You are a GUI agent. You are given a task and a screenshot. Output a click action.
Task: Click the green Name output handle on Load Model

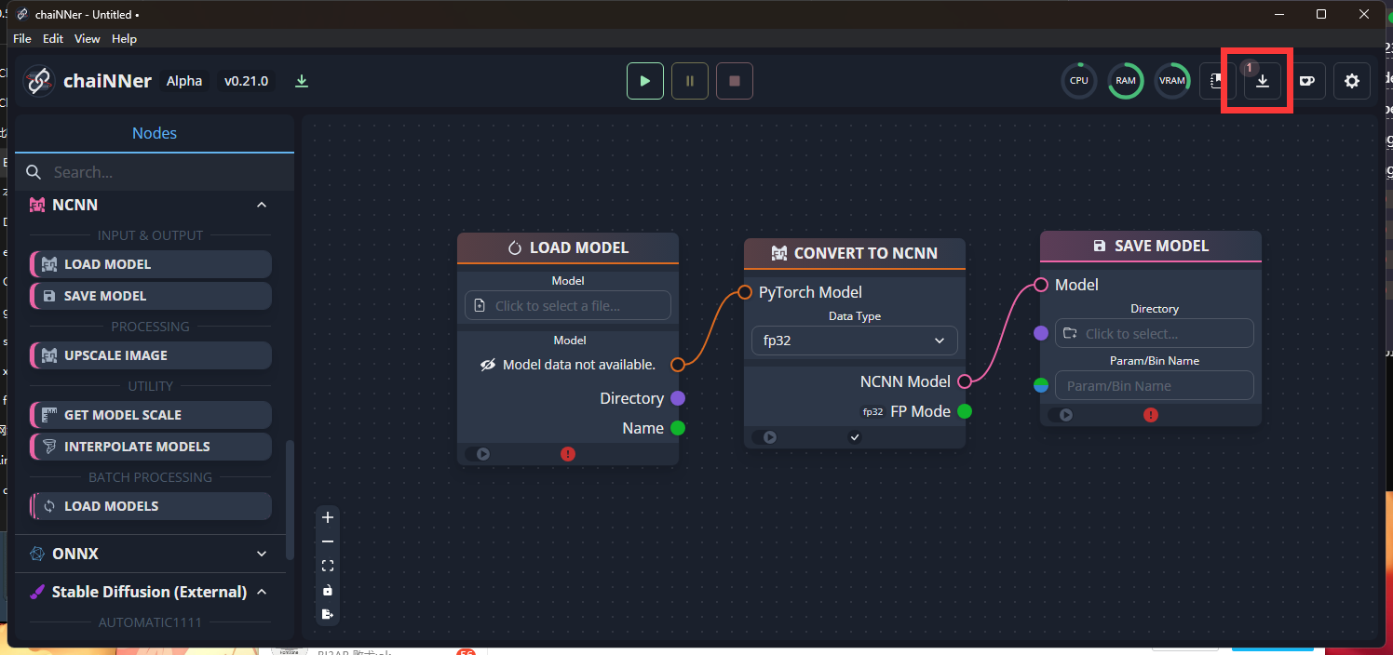[x=678, y=428]
